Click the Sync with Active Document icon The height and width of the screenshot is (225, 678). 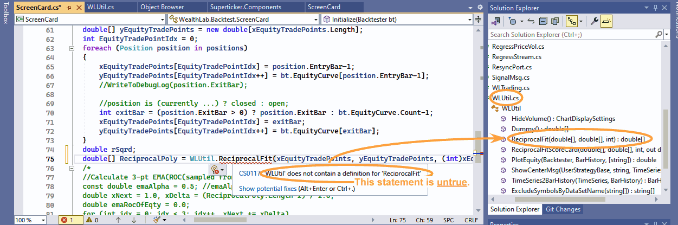[x=531, y=21]
